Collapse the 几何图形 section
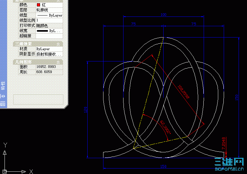Screen dimensions: 247x174 click(58, 62)
